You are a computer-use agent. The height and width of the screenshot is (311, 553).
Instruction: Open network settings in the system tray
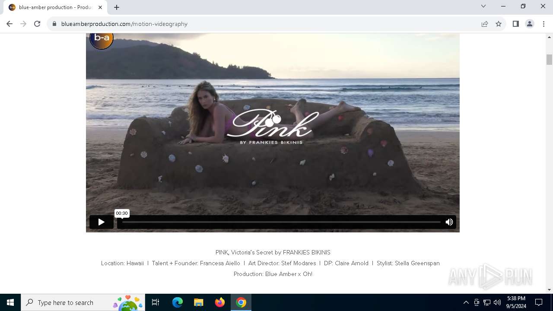[487, 302]
